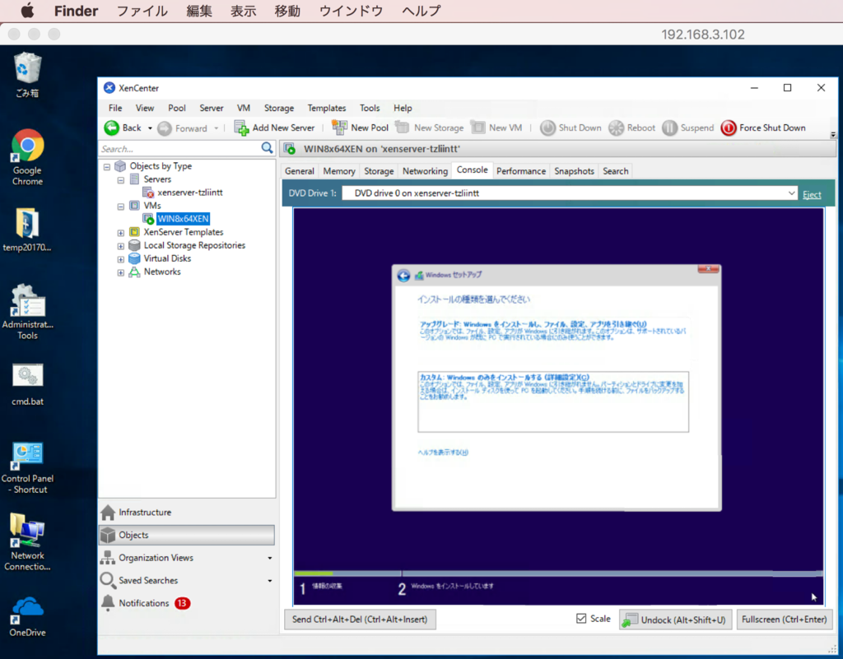
Task: Choose the アップグレード install option
Action: click(553, 332)
